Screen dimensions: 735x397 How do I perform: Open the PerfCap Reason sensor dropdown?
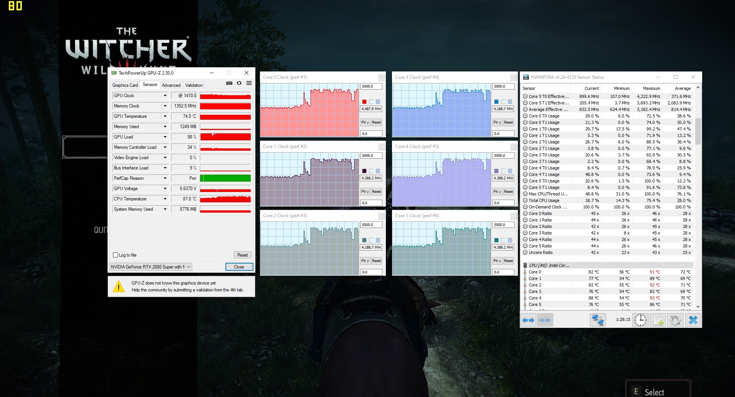[x=165, y=178]
